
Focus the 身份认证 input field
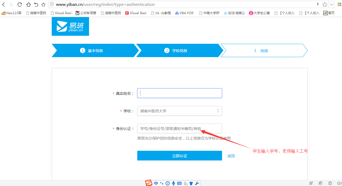pyautogui.click(x=179, y=128)
